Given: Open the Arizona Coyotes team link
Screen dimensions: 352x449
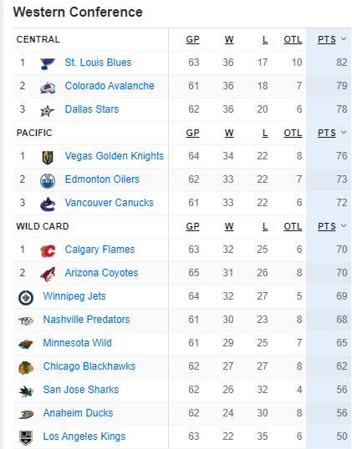Looking at the screenshot, I should click(101, 273).
